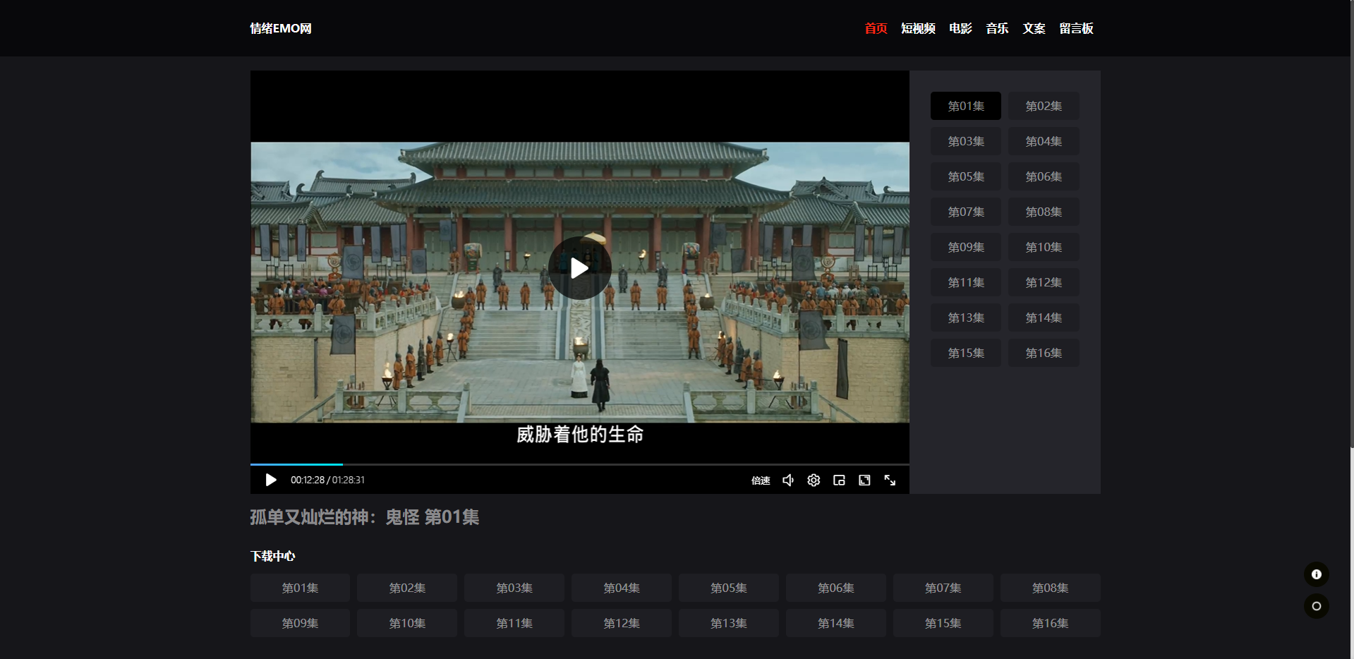Enable picture-in-picture mode in the player
The image size is (1354, 659).
(x=839, y=480)
